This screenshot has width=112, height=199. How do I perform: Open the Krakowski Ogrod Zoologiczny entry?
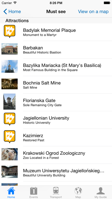(x=56, y=155)
